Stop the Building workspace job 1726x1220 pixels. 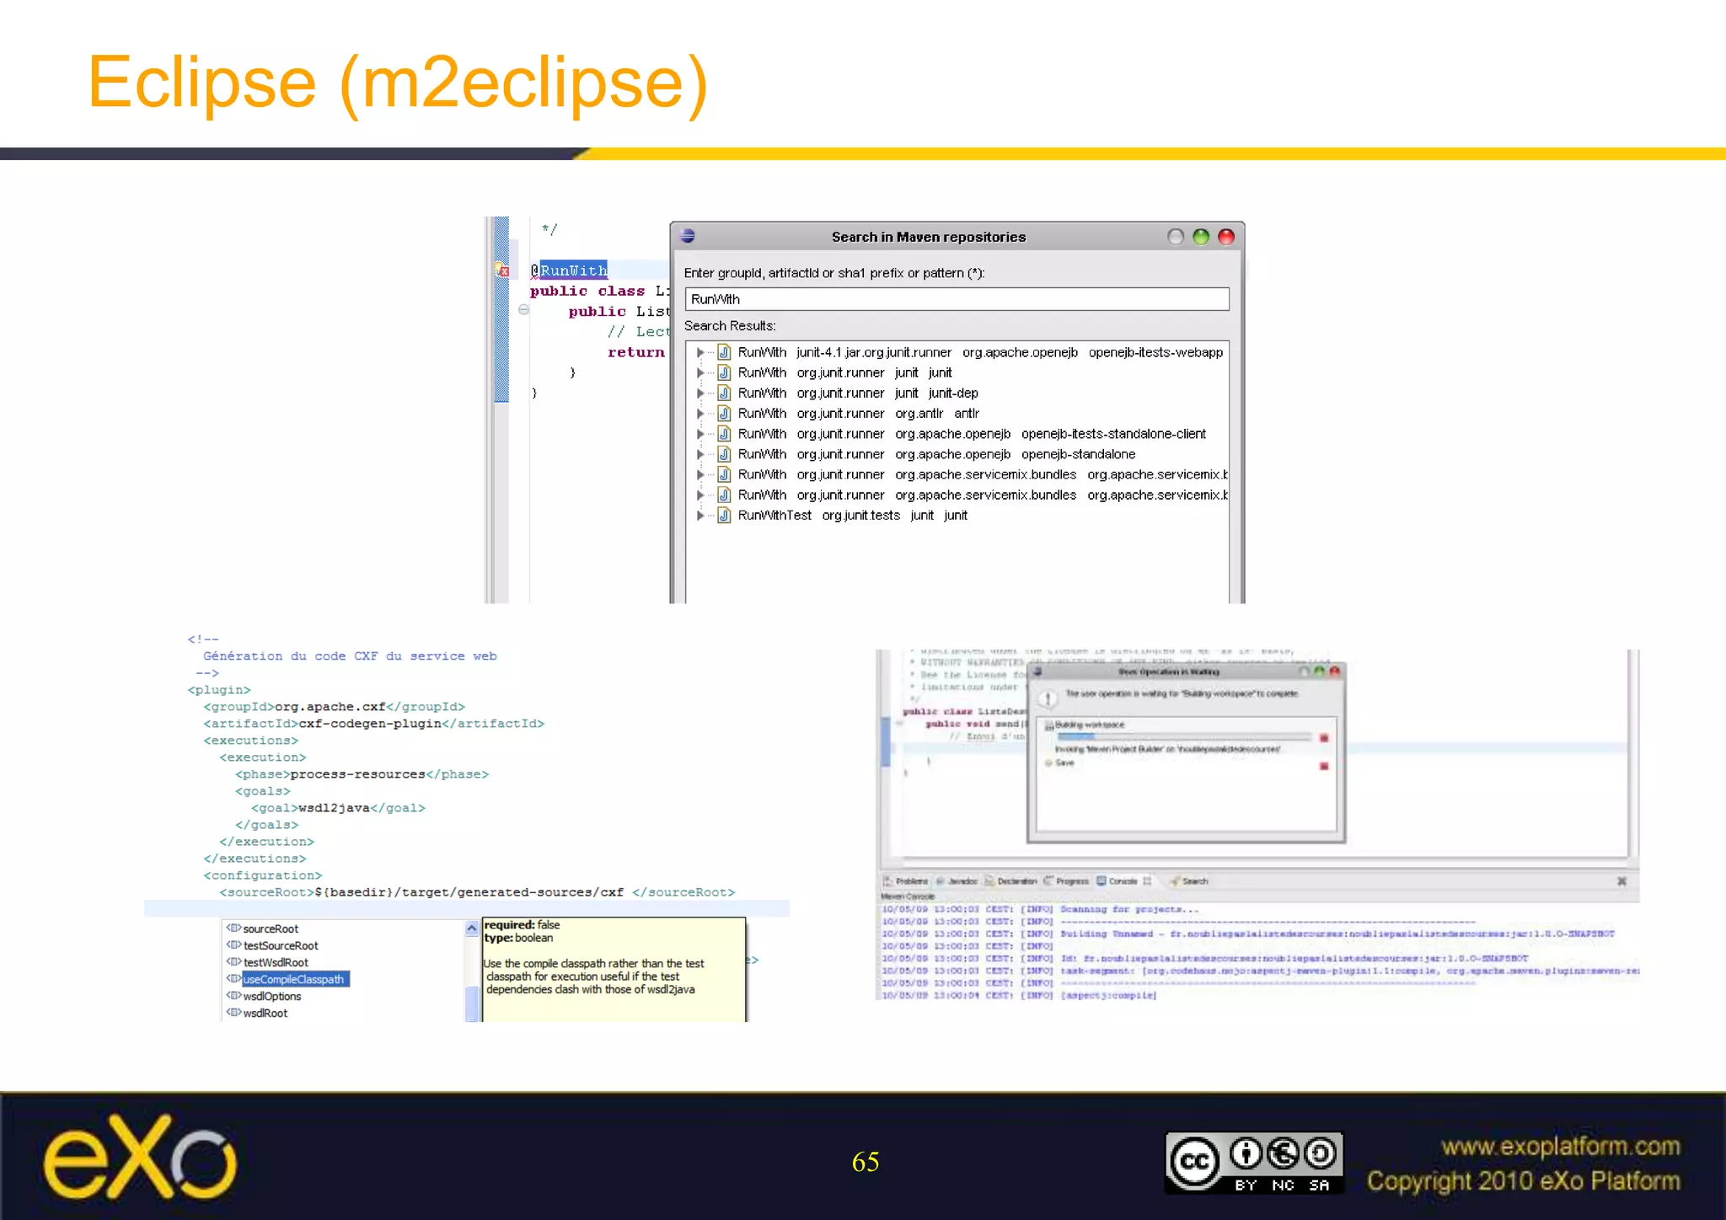pyautogui.click(x=1324, y=738)
